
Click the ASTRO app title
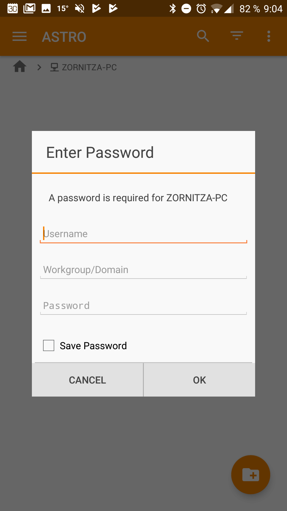click(64, 37)
